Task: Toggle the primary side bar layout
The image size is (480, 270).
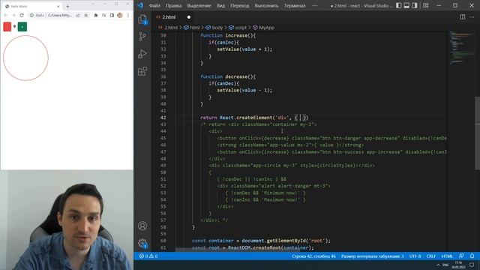Action: tap(398, 5)
